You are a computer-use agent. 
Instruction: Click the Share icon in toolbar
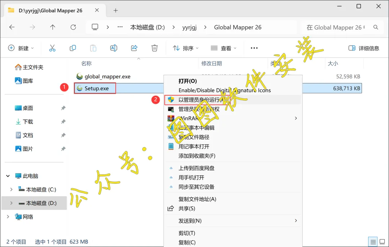134,48
